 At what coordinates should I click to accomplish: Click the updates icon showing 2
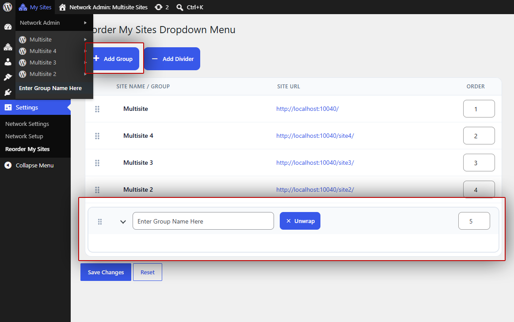click(x=162, y=7)
